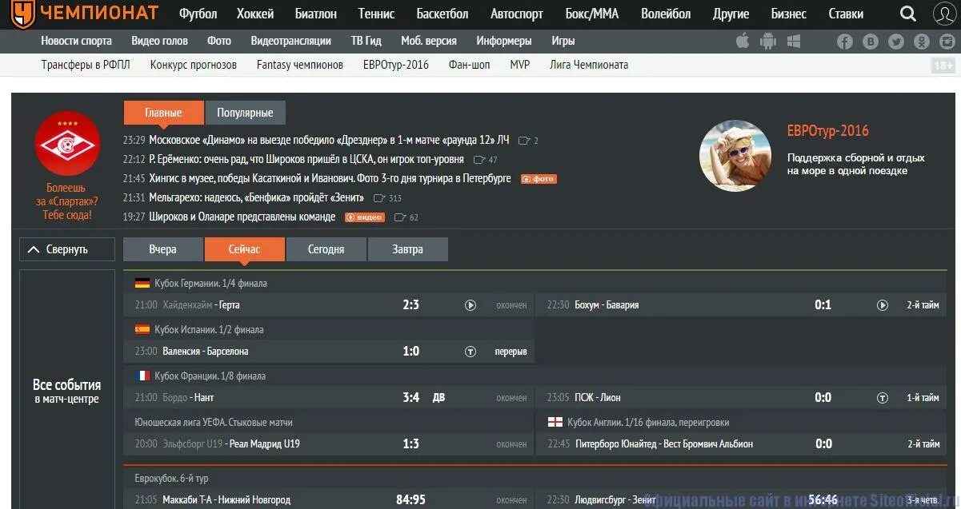The width and height of the screenshot is (961, 509).
Task: Click the English flag next to Кубок Англии
Action: pyautogui.click(x=555, y=422)
